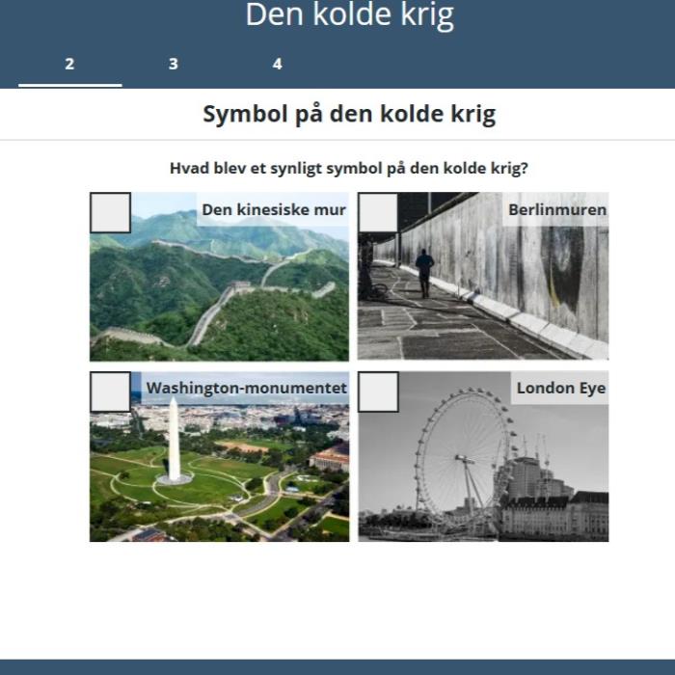The image size is (675, 675).
Task: Click the 'London Eye' caption label
Action: pos(560,389)
